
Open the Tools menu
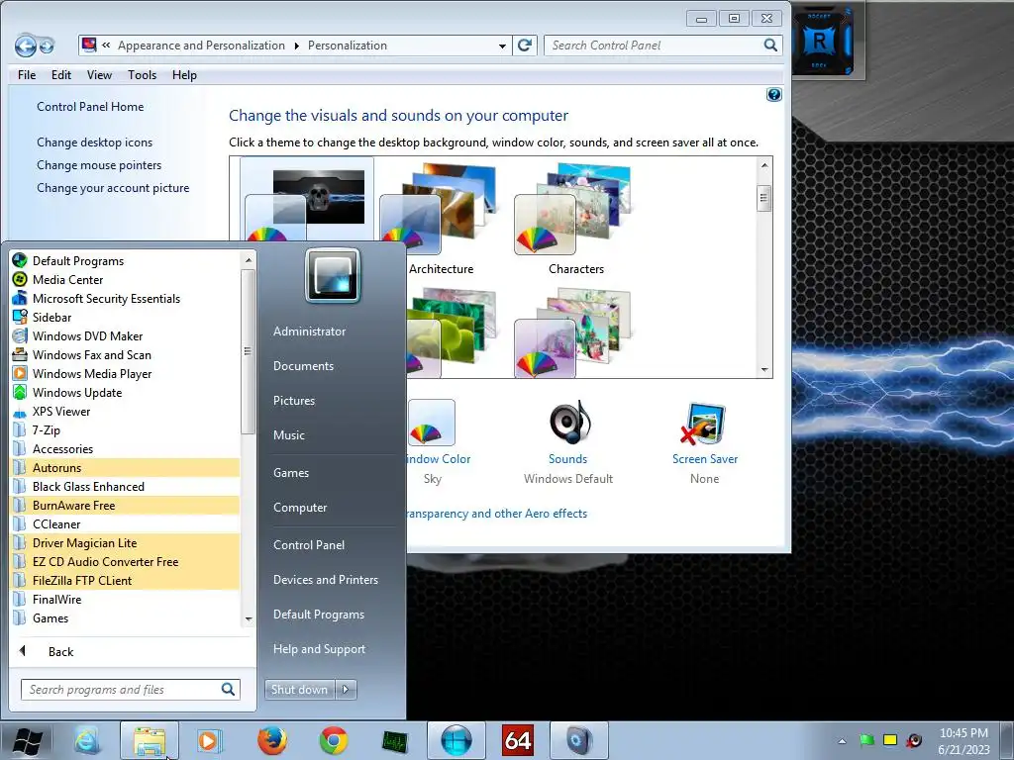tap(143, 75)
